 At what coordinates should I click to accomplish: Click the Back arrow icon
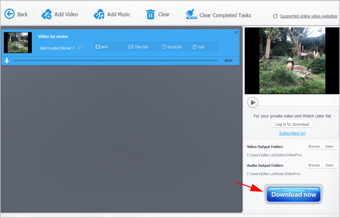[x=10, y=14]
